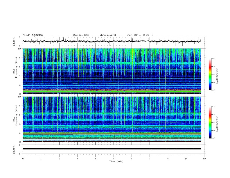Click the 'ch.1(V)' waveform axis label
Image resolution: width=230 pixels, height=178 pixels.
[x=14, y=41]
